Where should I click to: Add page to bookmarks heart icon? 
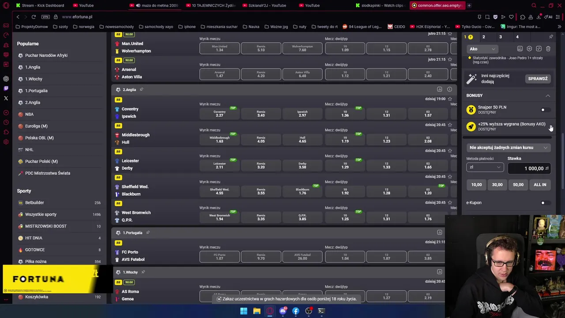[x=511, y=17]
